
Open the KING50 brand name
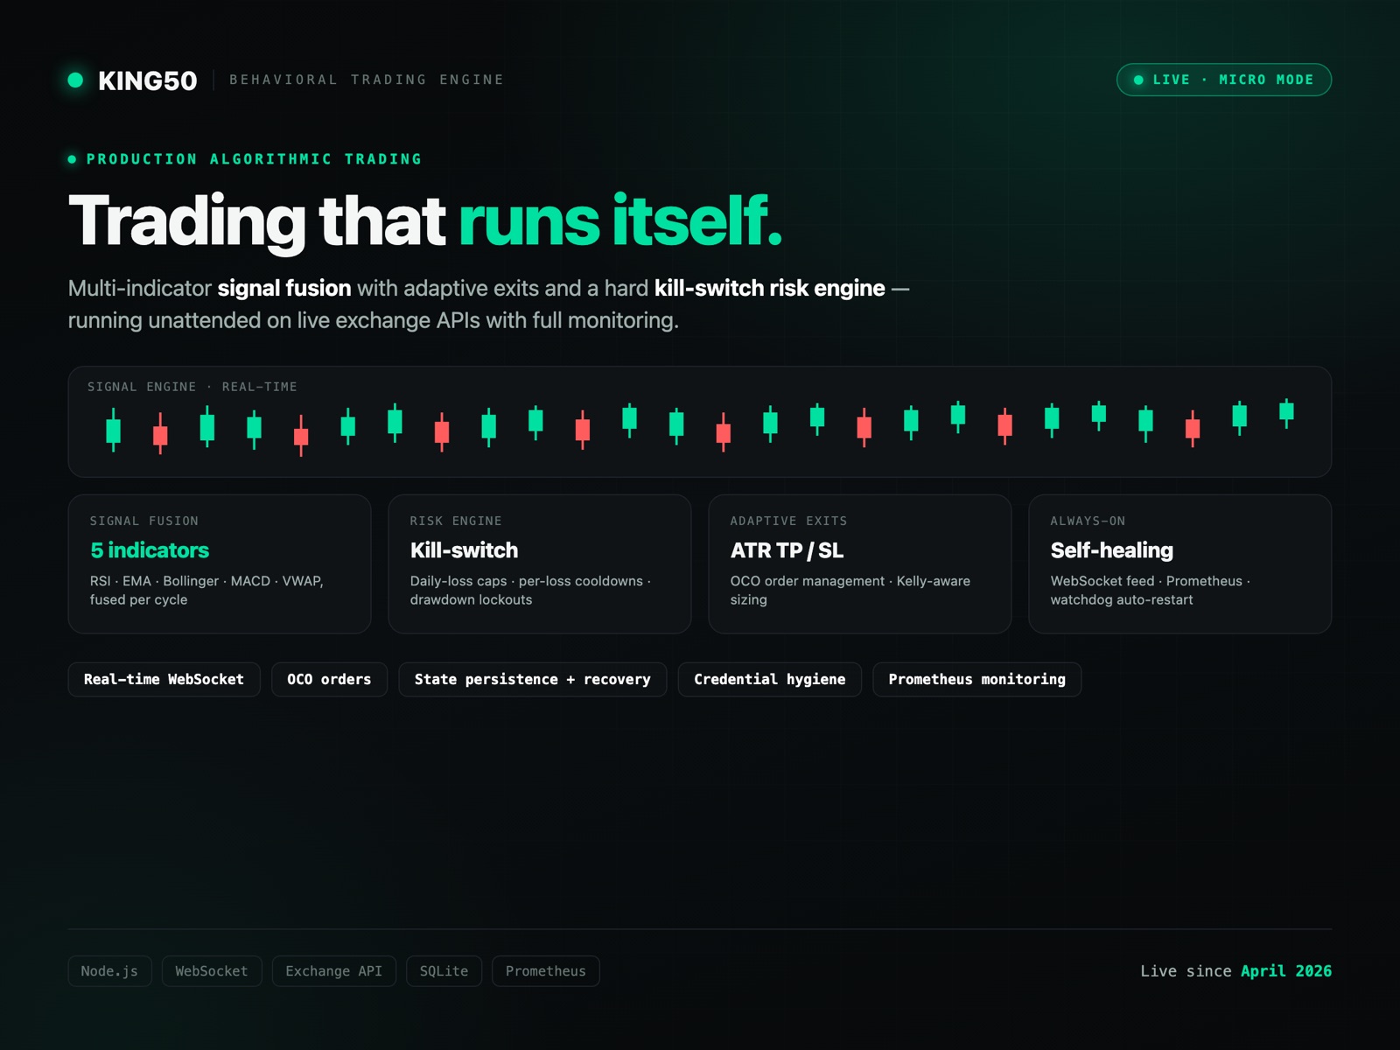[x=147, y=80]
